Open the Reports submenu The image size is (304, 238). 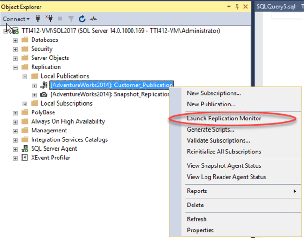235,191
